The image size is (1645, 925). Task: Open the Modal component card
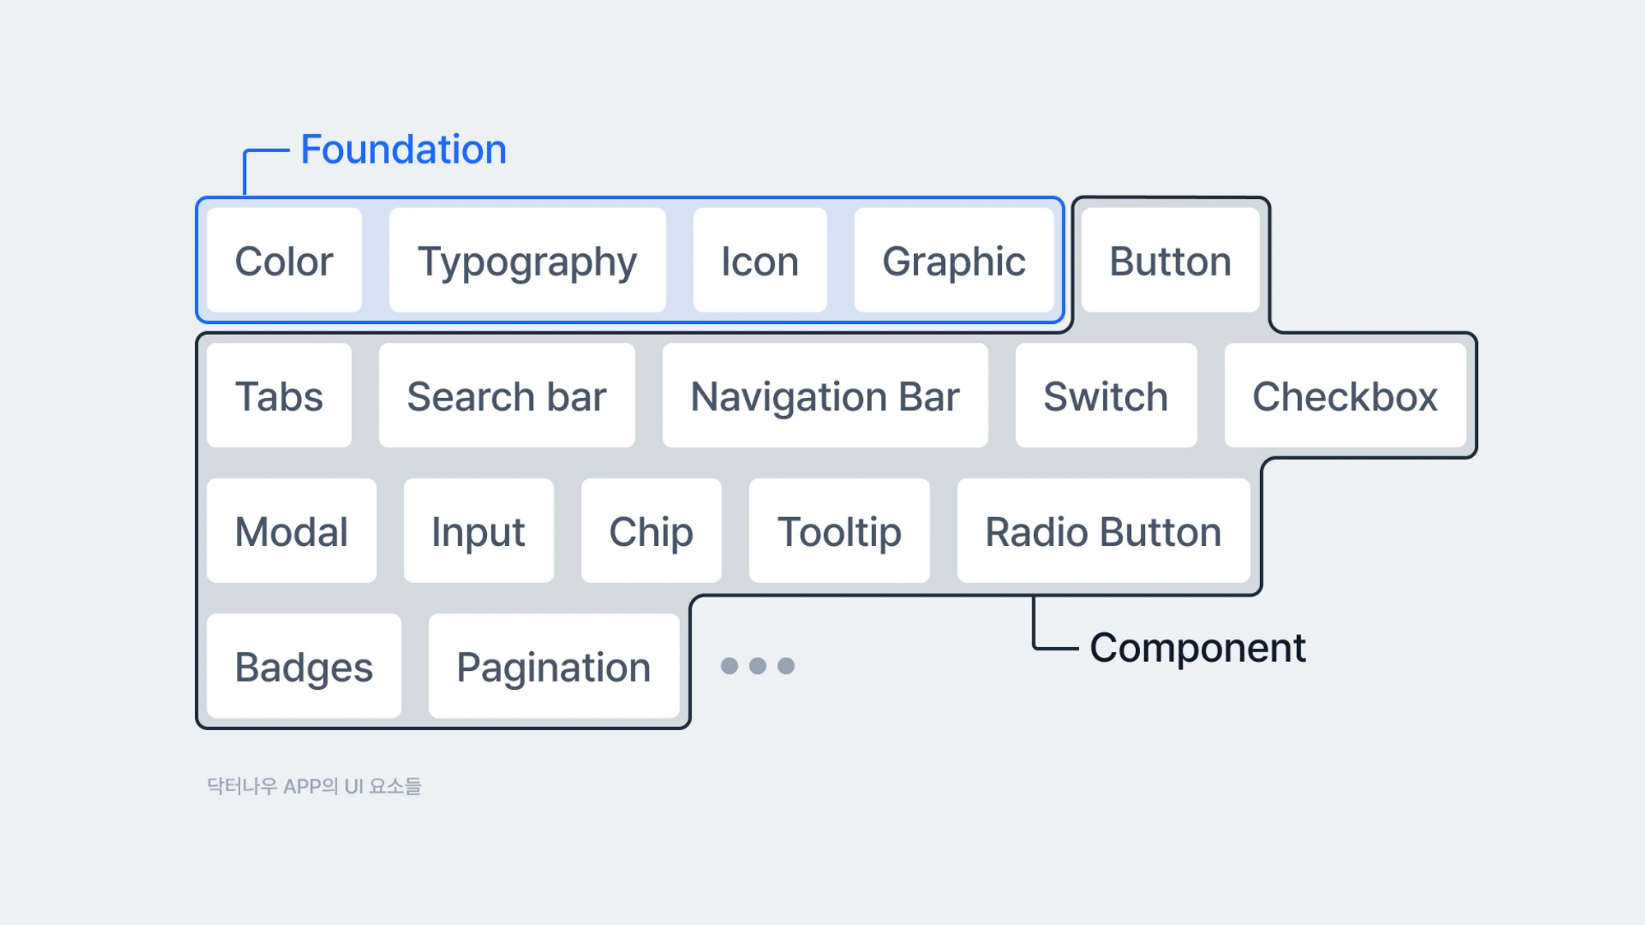[292, 531]
